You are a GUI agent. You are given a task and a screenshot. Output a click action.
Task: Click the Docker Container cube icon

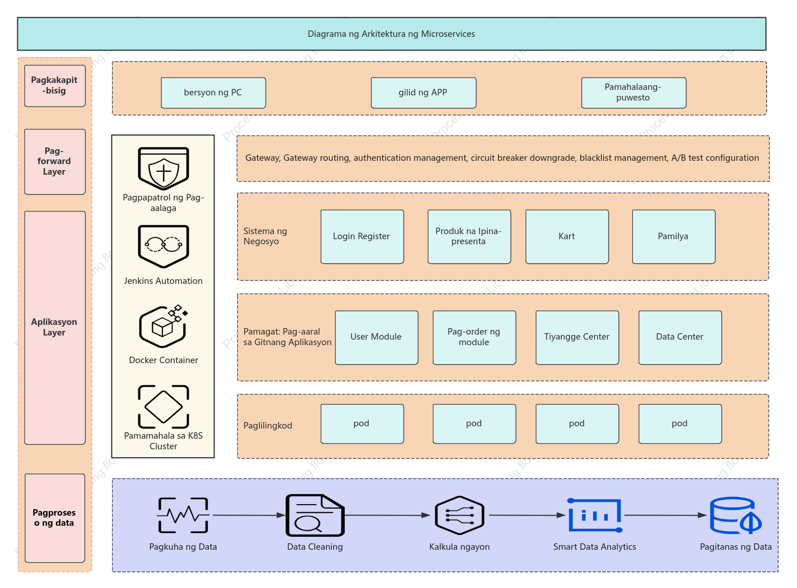[x=163, y=326]
